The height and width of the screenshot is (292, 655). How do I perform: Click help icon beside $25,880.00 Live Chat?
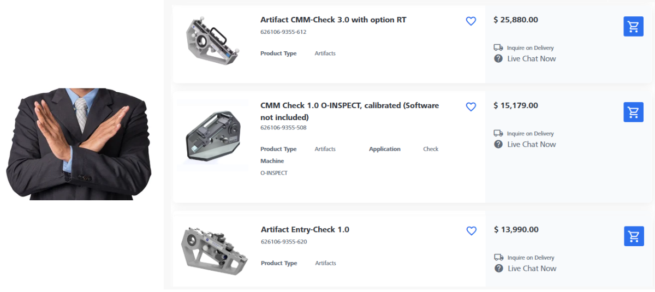[x=498, y=58]
